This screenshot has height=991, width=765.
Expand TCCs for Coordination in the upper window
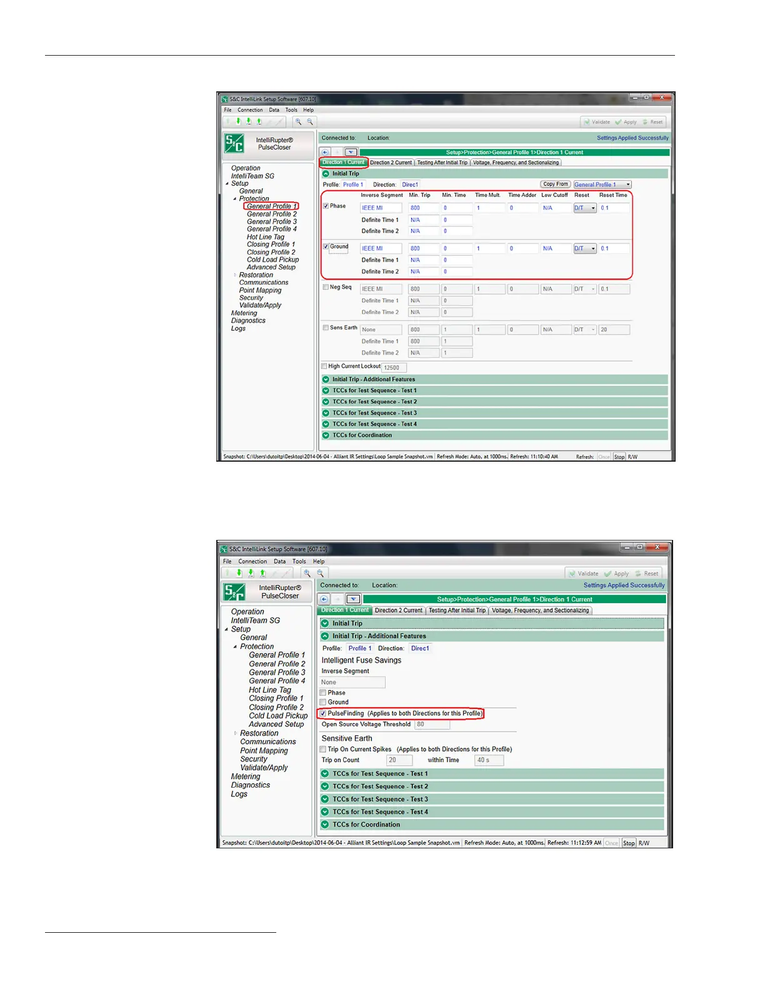[326, 435]
